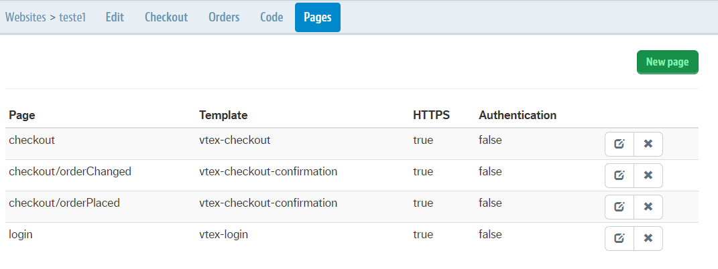
Task: Switch to the Code tab
Action: click(x=271, y=17)
